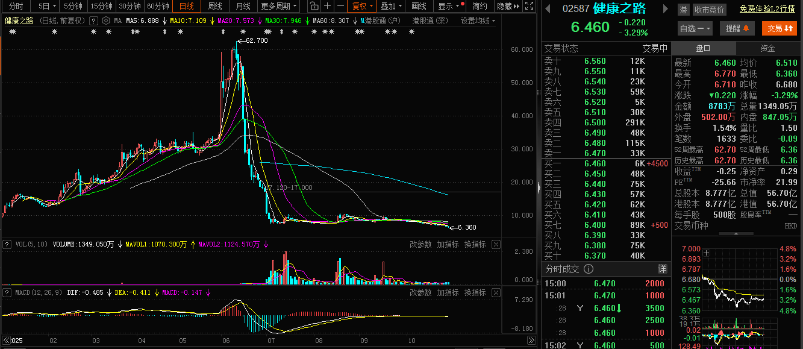Click 详 details button in 分时成交
803x349 pixels.
click(x=662, y=269)
